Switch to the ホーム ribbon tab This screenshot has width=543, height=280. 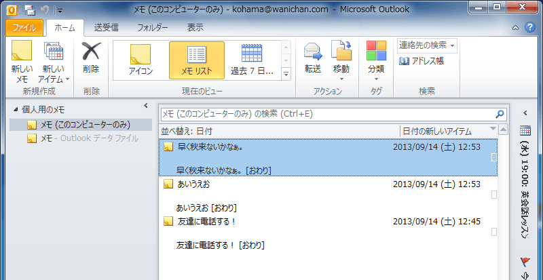coord(64,28)
